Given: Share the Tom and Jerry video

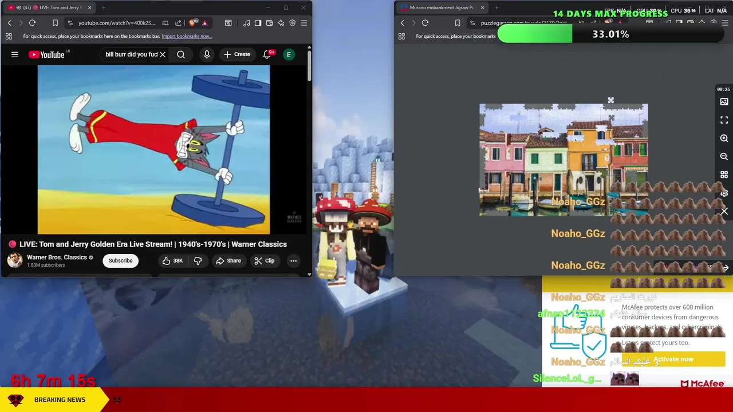Looking at the screenshot, I should coord(228,261).
